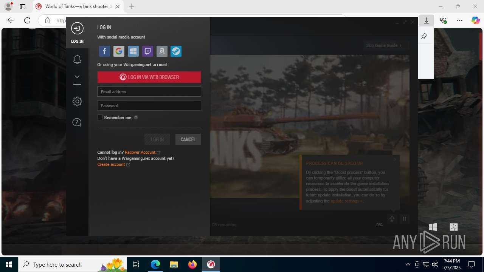
Task: Open network icon in system tray
Action: 426,264
